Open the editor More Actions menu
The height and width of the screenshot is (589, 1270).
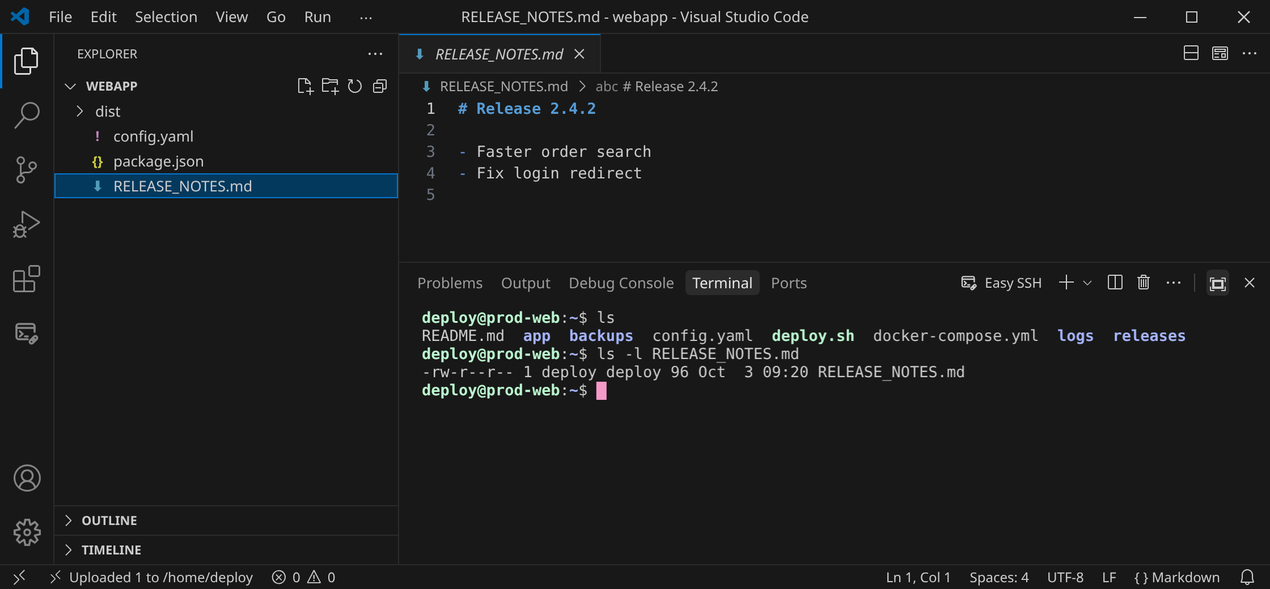point(1249,53)
